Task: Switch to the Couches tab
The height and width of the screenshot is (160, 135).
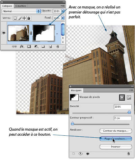Action: coord(21,6)
